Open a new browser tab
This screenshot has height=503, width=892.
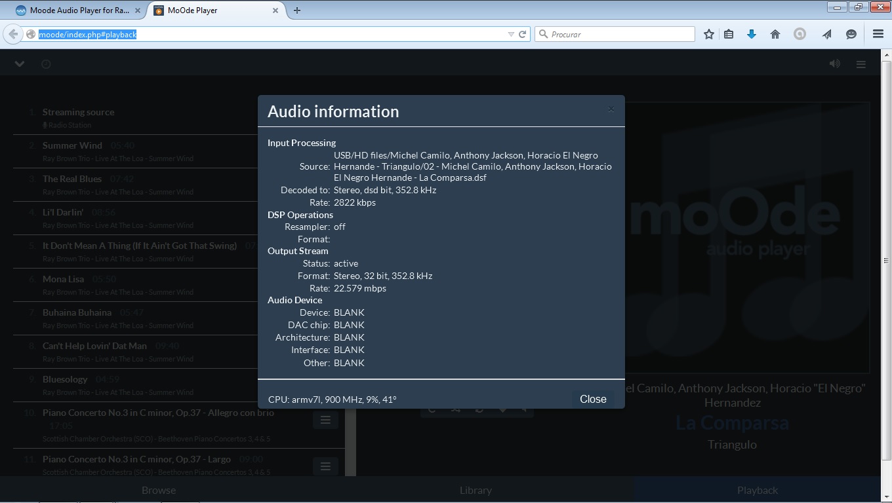pyautogui.click(x=297, y=10)
